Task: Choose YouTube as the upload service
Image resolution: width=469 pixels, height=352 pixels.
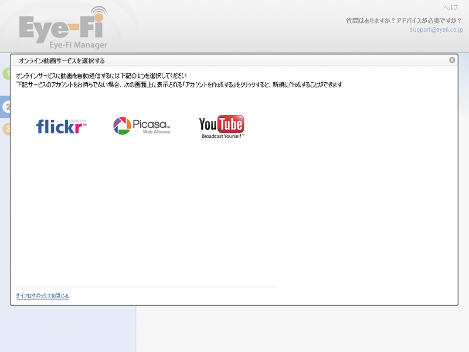Action: [222, 125]
